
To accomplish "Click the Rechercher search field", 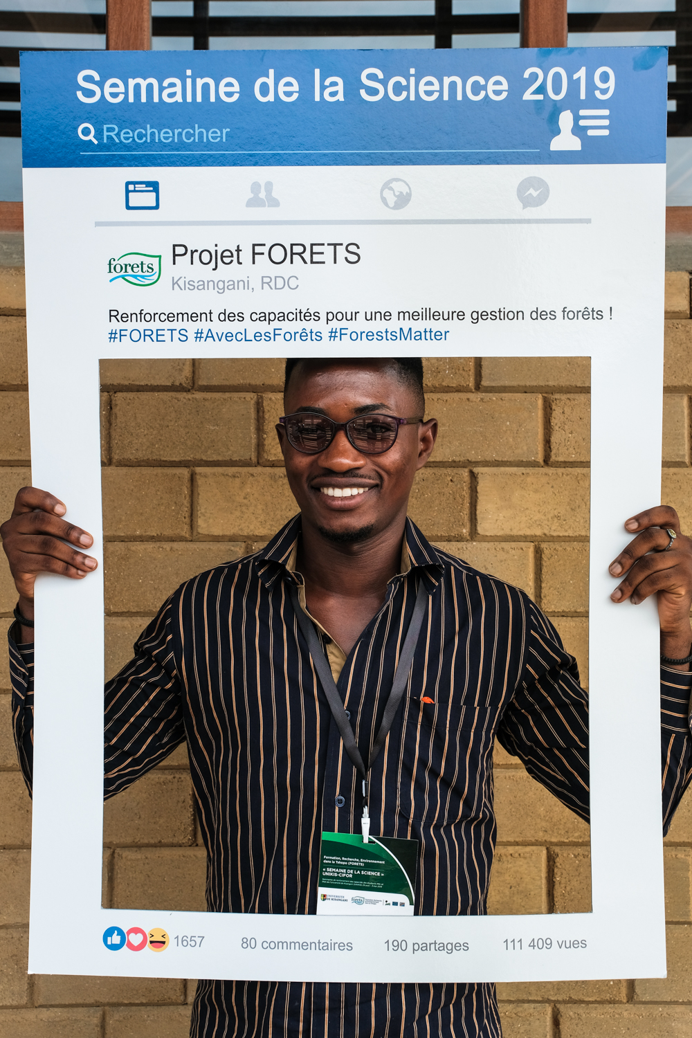I will pos(310,134).
